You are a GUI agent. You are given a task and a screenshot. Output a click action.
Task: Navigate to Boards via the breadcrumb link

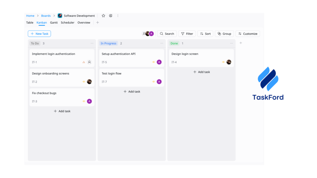pyautogui.click(x=46, y=15)
